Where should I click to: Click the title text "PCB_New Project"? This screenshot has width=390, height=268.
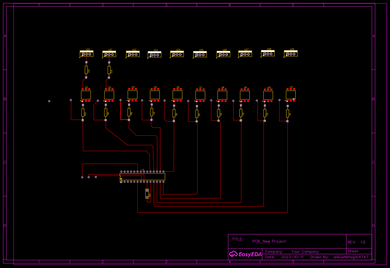pos(269,241)
